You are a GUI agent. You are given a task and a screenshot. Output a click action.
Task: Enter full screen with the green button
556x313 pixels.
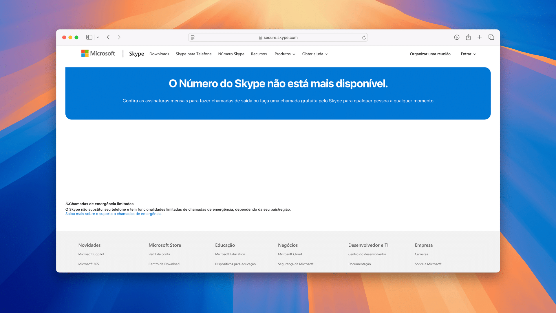(x=76, y=37)
